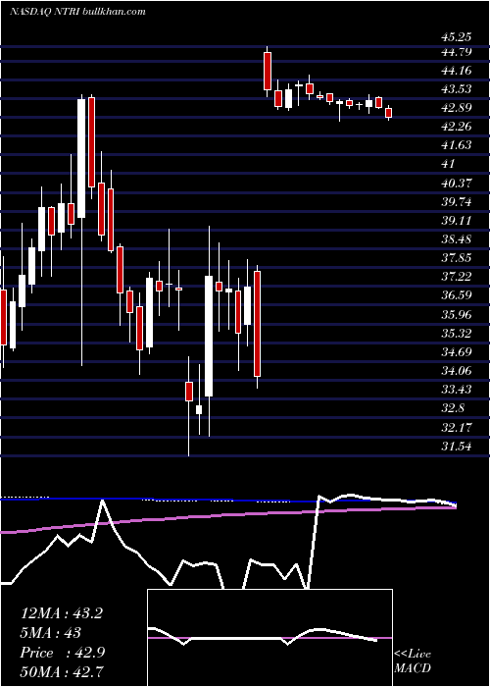490x687 pixels.
Task: Click the 41 price axis label
Action: click(449, 164)
